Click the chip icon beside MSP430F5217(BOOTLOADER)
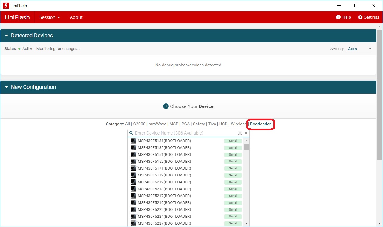 coord(133,196)
